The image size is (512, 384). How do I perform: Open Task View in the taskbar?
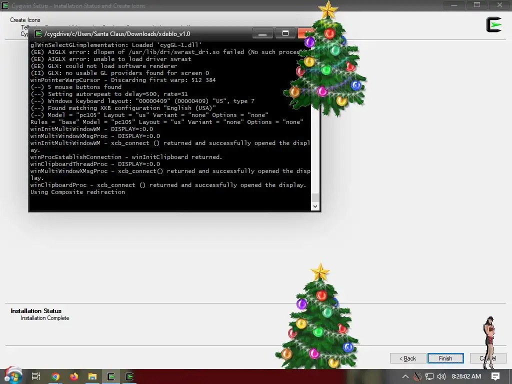coord(36,376)
